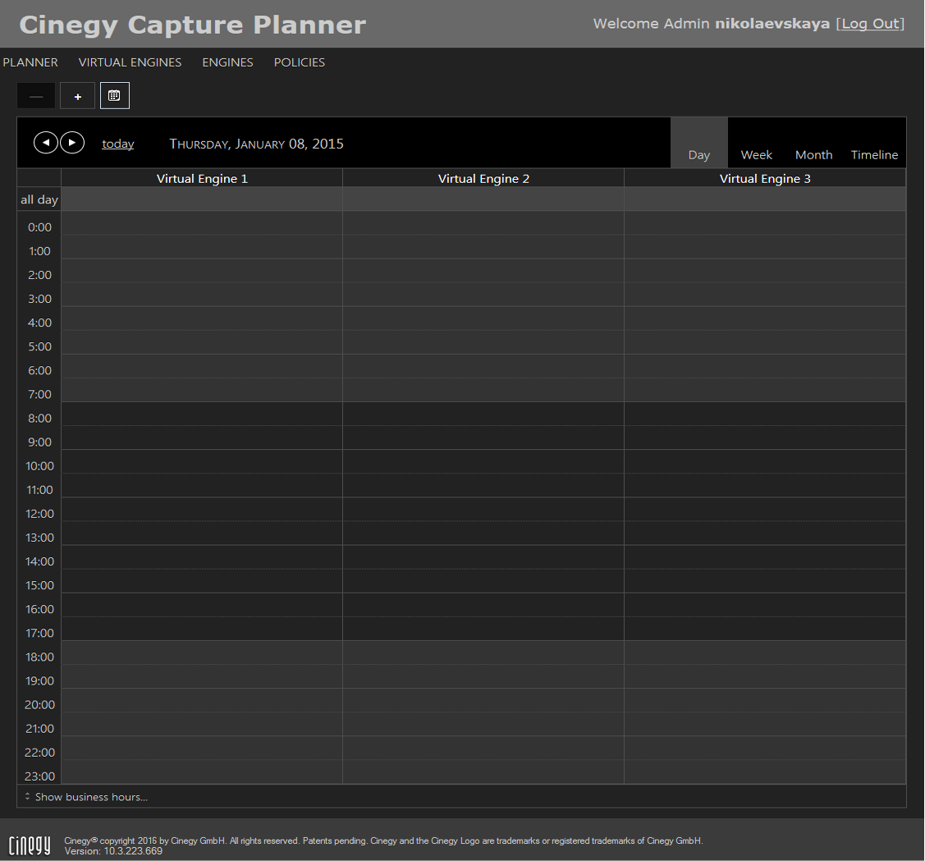Click the all day row label

[x=39, y=199]
